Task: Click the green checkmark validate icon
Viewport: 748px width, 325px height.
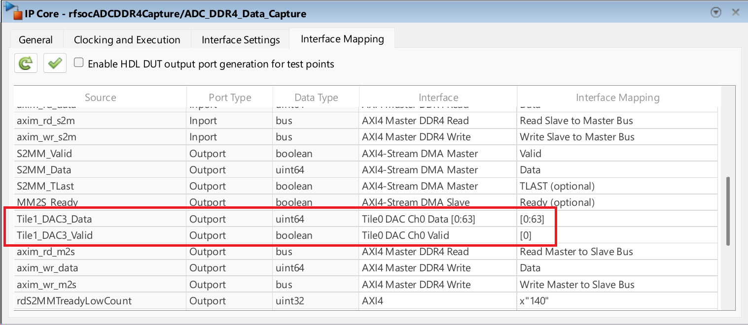Action: (55, 64)
